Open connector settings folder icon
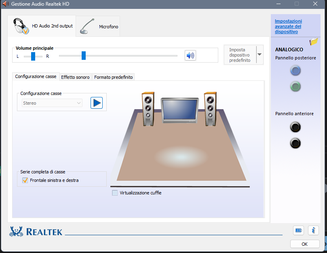 [x=314, y=42]
